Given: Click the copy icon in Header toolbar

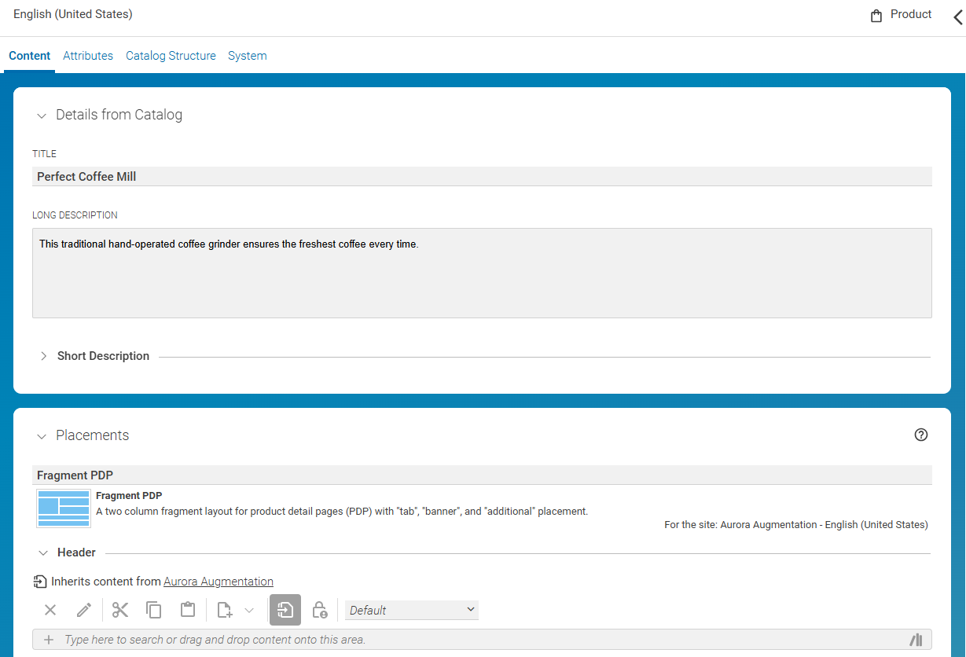Looking at the screenshot, I should click(x=154, y=610).
